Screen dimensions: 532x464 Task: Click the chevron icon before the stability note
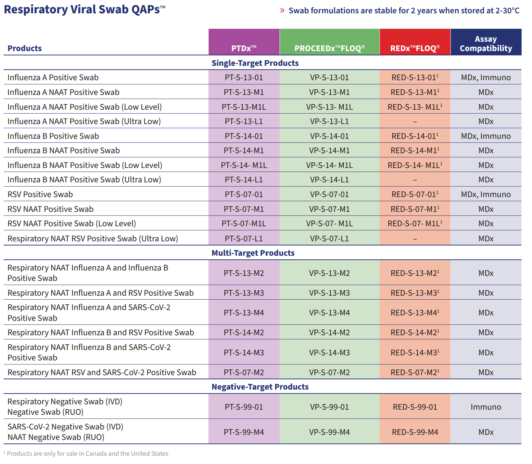point(282,10)
